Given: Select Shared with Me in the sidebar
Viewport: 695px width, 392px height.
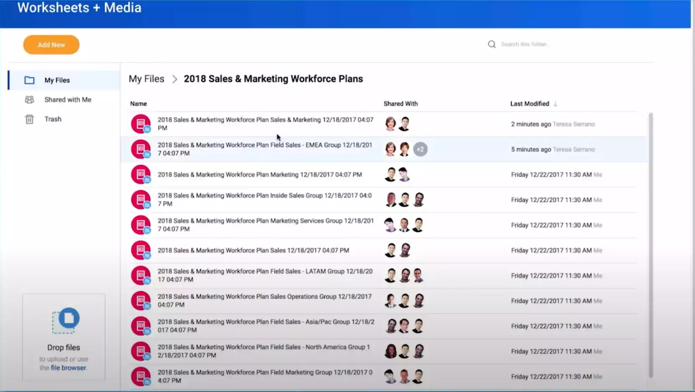Looking at the screenshot, I should tap(68, 99).
